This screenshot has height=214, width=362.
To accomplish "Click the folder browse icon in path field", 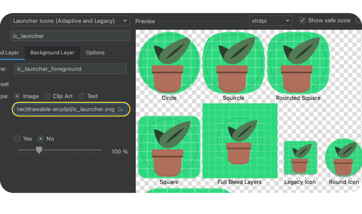I will point(121,110).
